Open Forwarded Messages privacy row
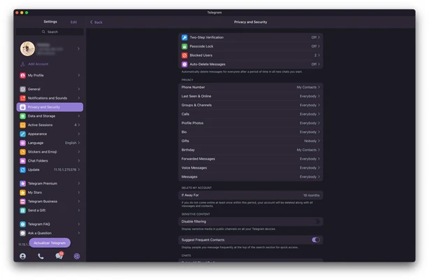This screenshot has height=280, width=429. coord(251,159)
